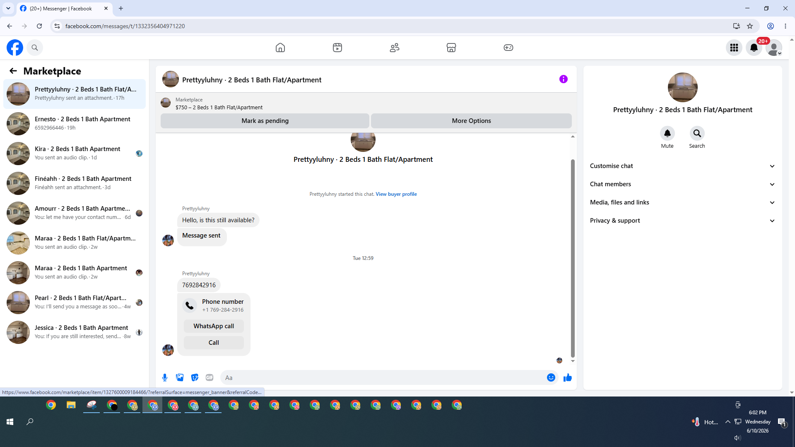The width and height of the screenshot is (795, 447).
Task: Expand Chat members section
Action: point(683,184)
